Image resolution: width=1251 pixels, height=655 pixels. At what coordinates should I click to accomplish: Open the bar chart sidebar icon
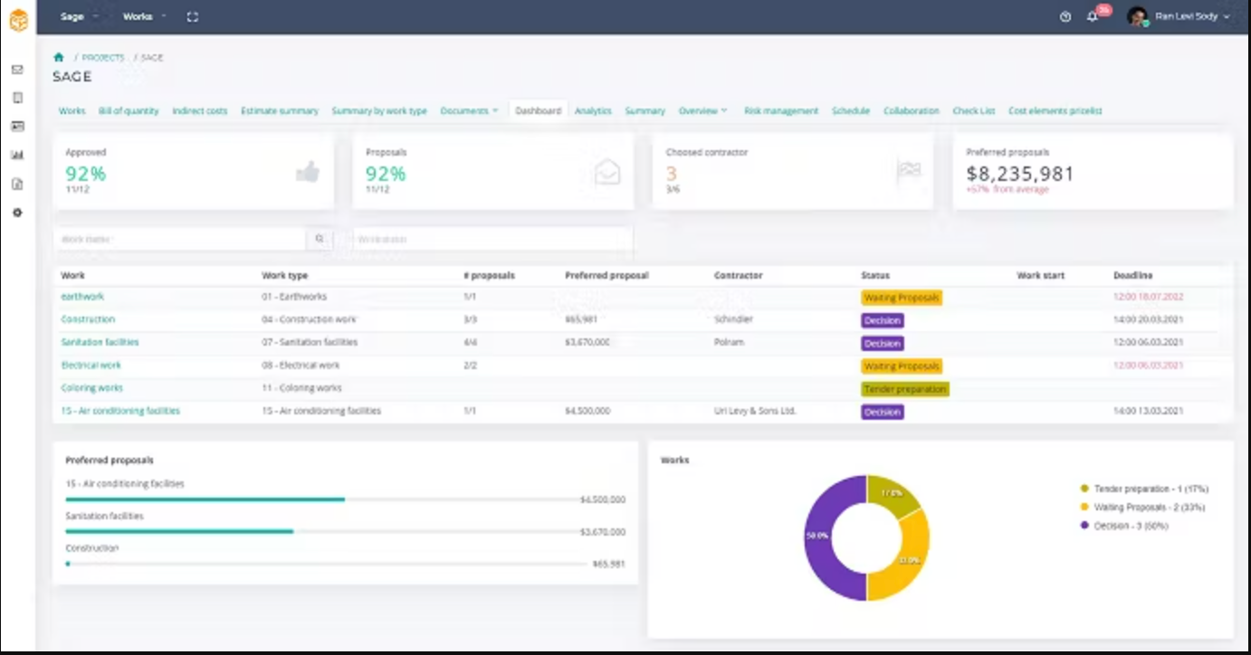point(17,155)
